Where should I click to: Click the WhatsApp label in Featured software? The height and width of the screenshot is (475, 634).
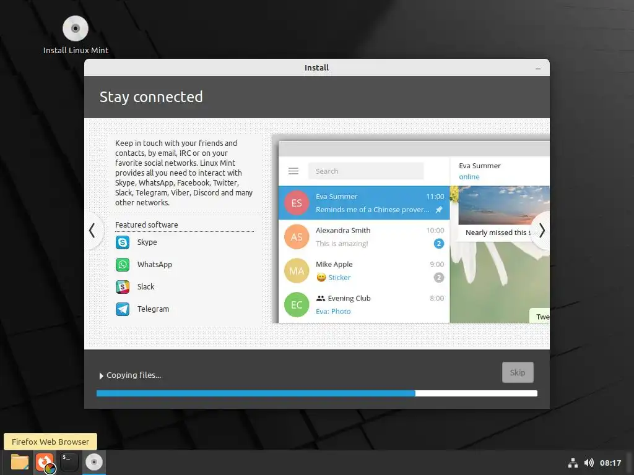(154, 265)
